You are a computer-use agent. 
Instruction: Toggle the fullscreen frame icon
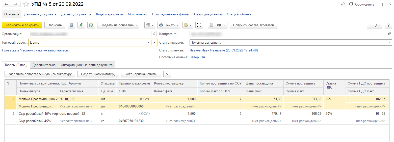(x=199, y=25)
